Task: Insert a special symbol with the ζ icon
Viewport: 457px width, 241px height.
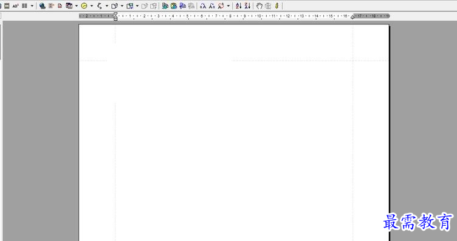Action: pos(100,5)
